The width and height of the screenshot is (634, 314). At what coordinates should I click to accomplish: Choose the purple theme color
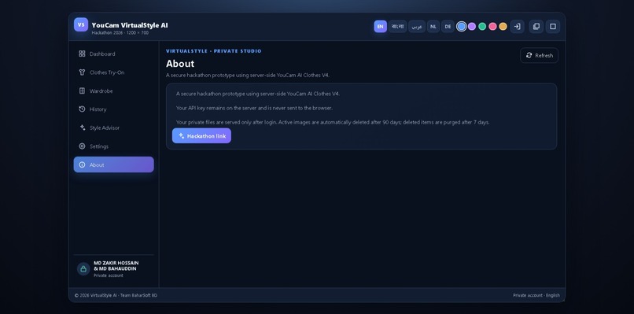click(x=472, y=26)
